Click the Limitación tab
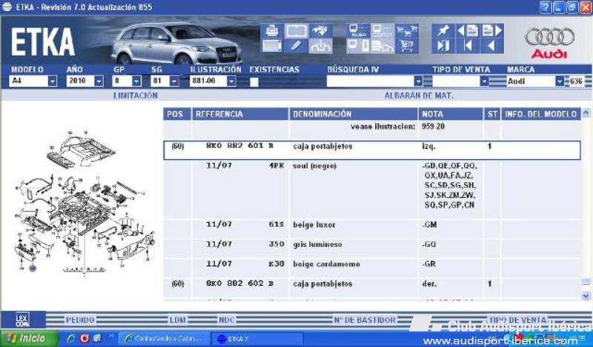The width and height of the screenshot is (593, 347). coord(136,95)
